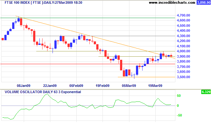
Task: Click the 4,000.00 price axis label
Action: [183, 51]
